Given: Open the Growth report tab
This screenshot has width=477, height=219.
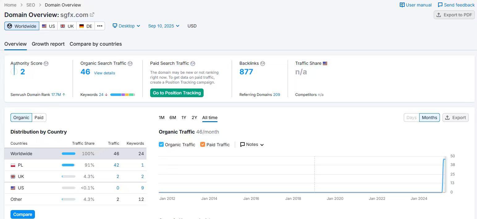Looking at the screenshot, I should [x=48, y=44].
